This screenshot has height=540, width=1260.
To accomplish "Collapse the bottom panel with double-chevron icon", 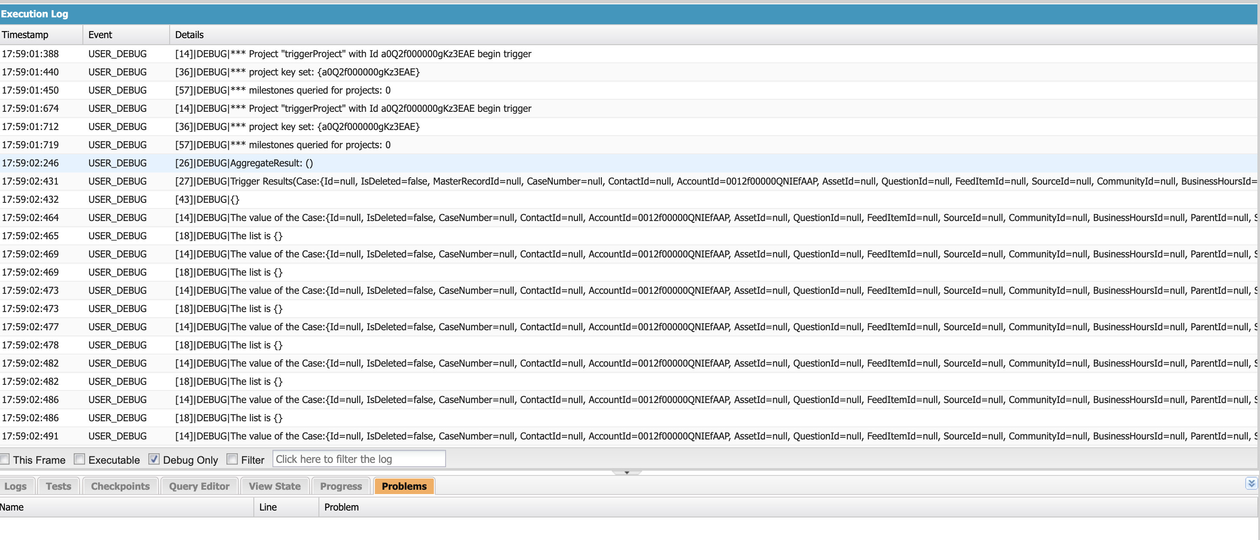I will point(1251,483).
